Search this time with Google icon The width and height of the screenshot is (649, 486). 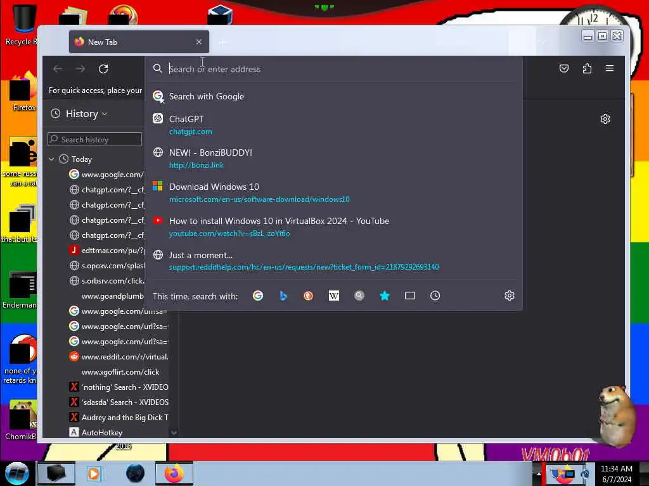click(x=258, y=296)
